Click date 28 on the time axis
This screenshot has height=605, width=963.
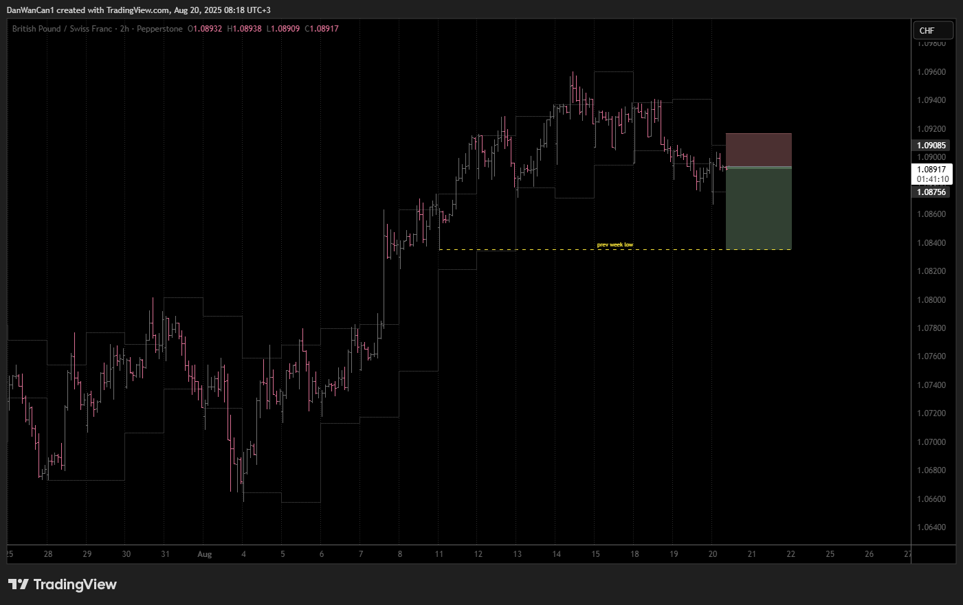[x=48, y=554]
